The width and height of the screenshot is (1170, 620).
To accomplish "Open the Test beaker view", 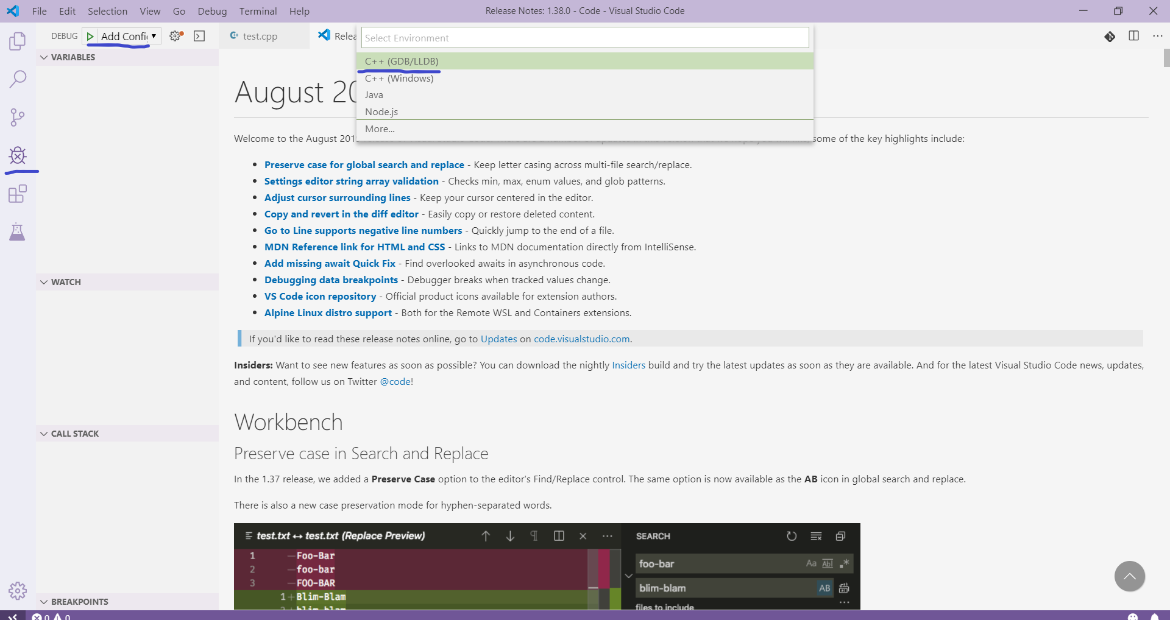I will pos(18,232).
